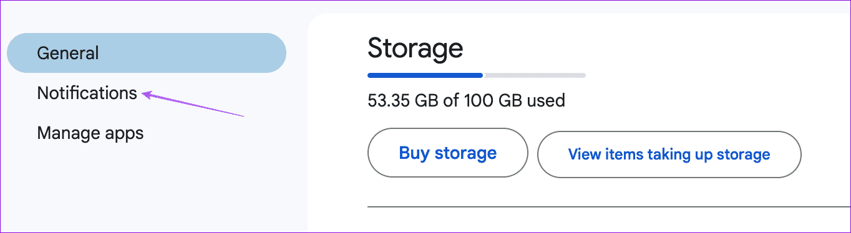The width and height of the screenshot is (851, 233).
Task: Select the General settings tab
Action: pos(147,53)
